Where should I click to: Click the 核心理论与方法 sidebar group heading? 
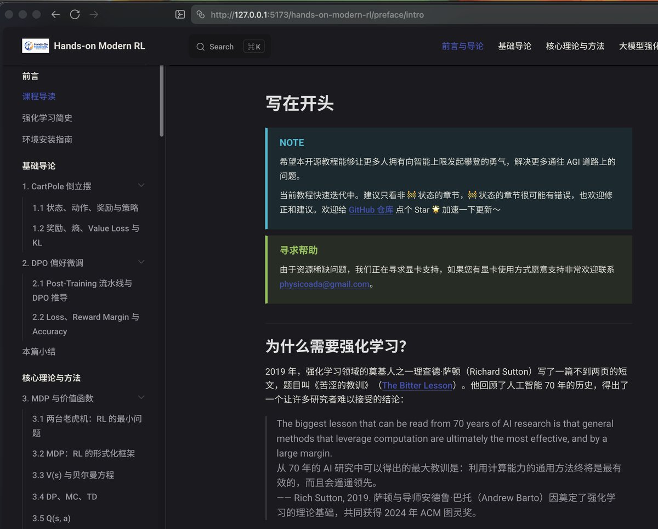coord(52,378)
